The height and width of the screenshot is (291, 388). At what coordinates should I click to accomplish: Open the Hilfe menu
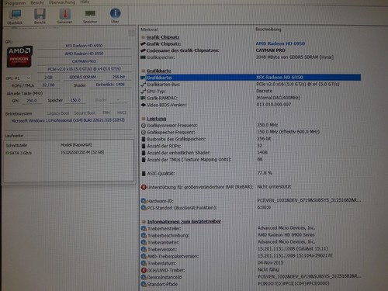coord(85,2)
